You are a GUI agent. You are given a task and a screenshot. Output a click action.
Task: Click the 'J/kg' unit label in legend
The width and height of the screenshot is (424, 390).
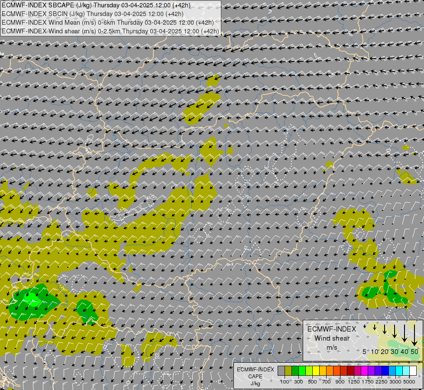pos(255,384)
